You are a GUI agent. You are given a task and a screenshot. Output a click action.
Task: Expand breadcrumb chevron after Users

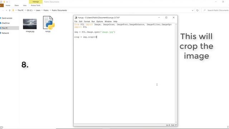42,10
